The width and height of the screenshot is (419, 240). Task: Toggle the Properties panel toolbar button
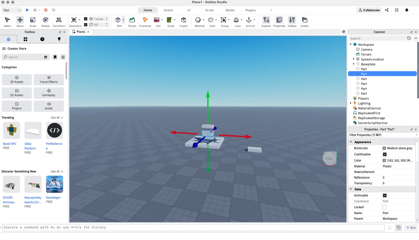tap(279, 22)
